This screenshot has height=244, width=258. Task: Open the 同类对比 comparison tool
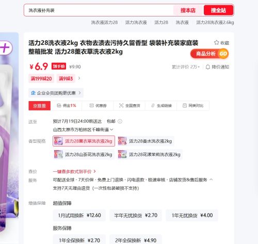point(193,106)
